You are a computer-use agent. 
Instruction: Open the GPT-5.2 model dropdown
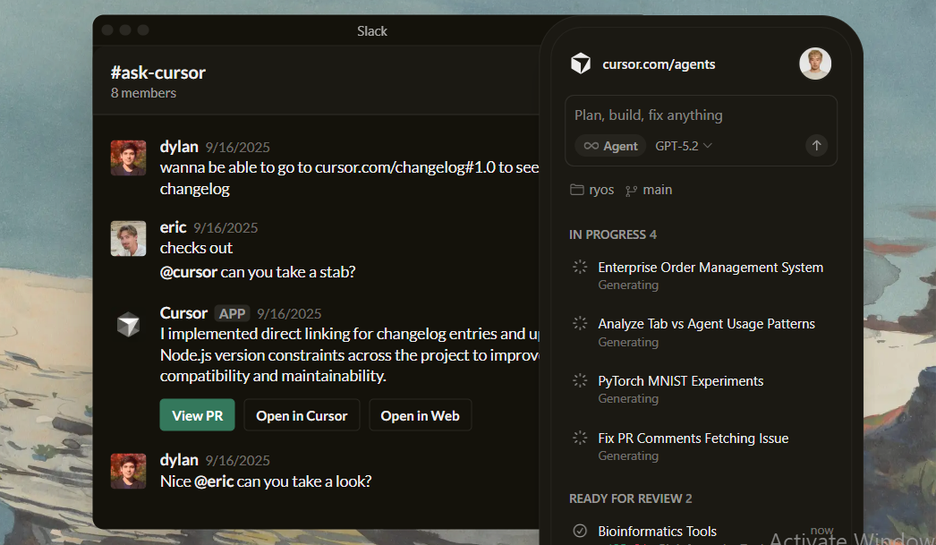coord(684,146)
